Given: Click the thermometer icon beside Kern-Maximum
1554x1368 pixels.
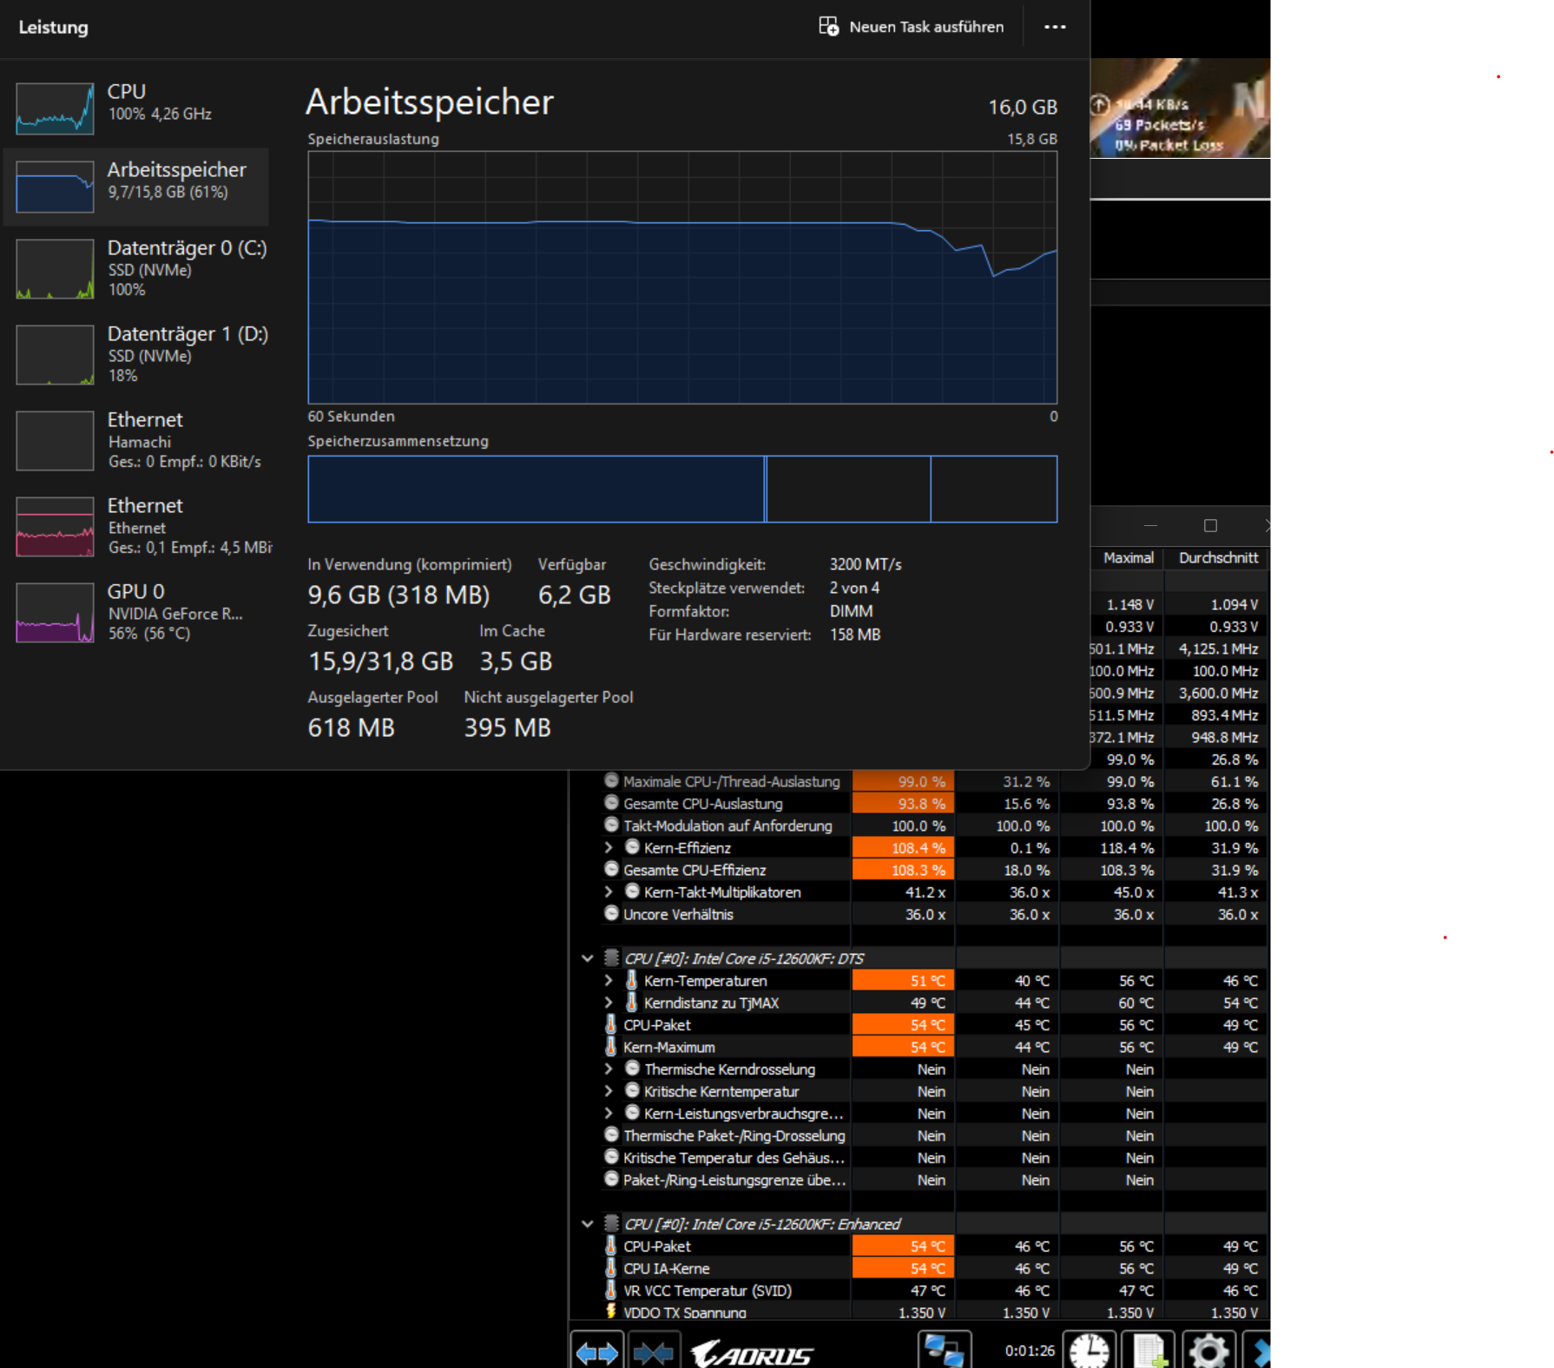Looking at the screenshot, I should (611, 1047).
